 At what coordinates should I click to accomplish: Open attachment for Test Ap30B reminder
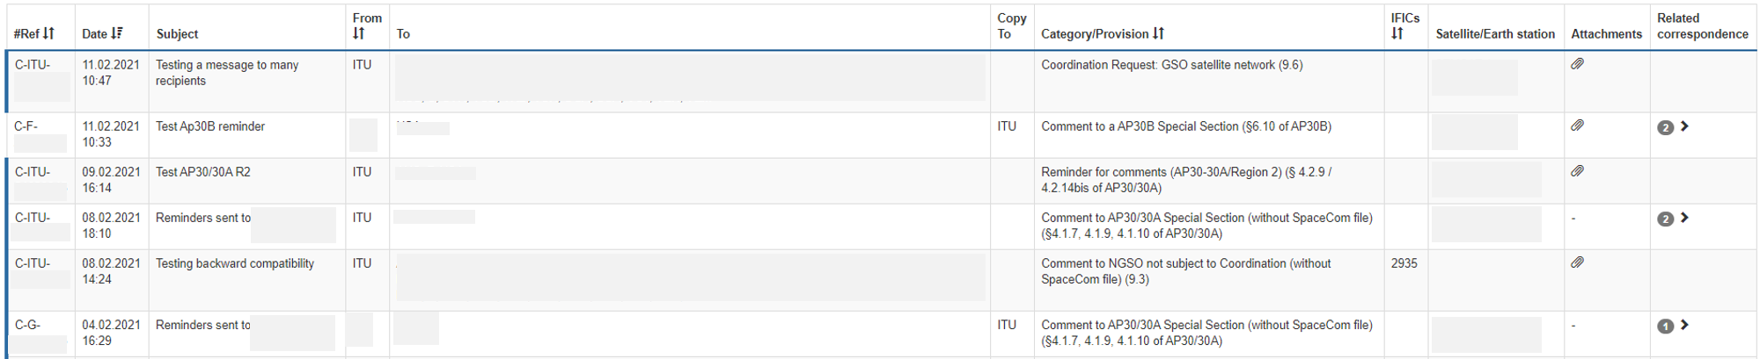(x=1578, y=126)
